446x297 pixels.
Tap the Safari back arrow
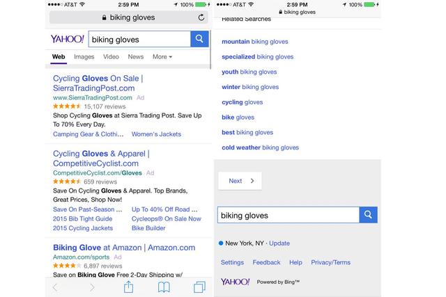(56, 287)
